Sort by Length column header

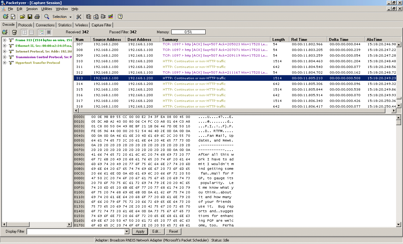[x=280, y=40]
